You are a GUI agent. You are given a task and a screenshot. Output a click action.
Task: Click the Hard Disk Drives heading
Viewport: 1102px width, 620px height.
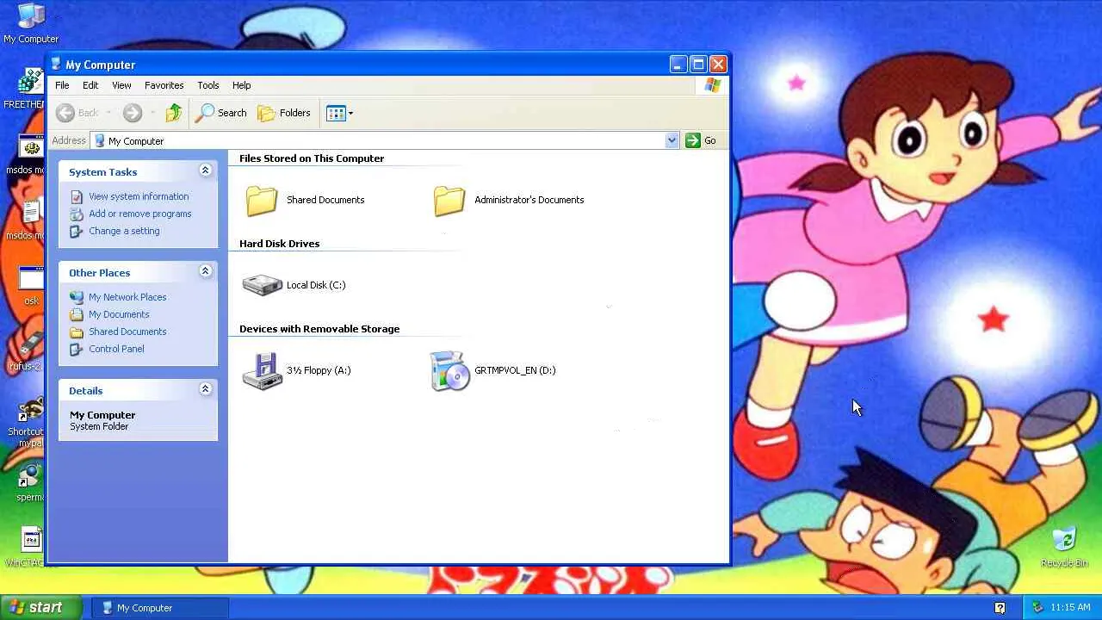pyautogui.click(x=279, y=244)
